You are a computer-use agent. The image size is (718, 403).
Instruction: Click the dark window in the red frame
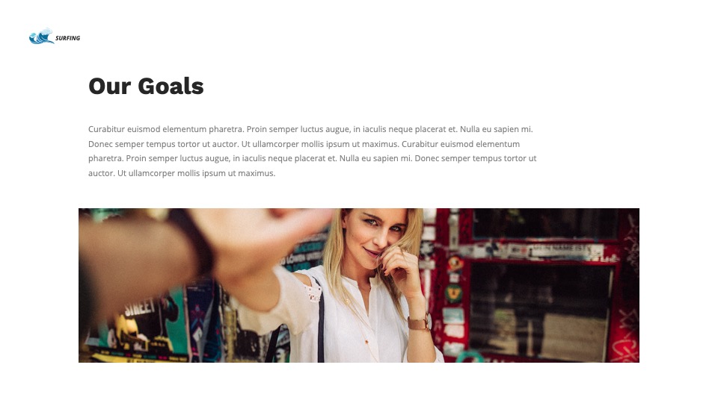point(541,310)
